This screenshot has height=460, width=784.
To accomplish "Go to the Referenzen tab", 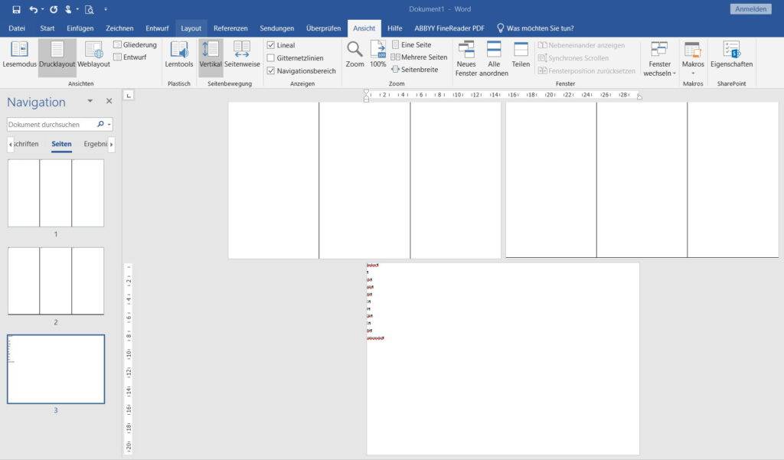I will [230, 28].
